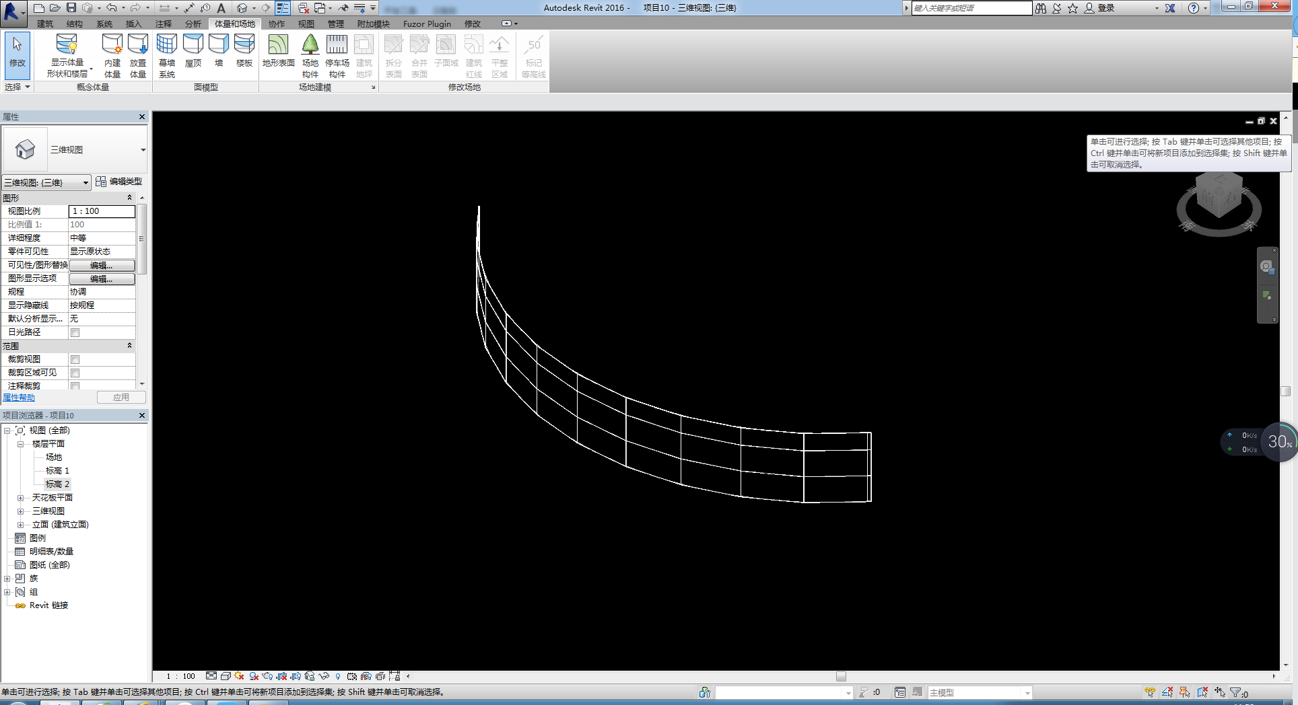Image resolution: width=1298 pixels, height=705 pixels.
Task: Toggle the 日光路径 sun path checkbox
Action: [75, 332]
